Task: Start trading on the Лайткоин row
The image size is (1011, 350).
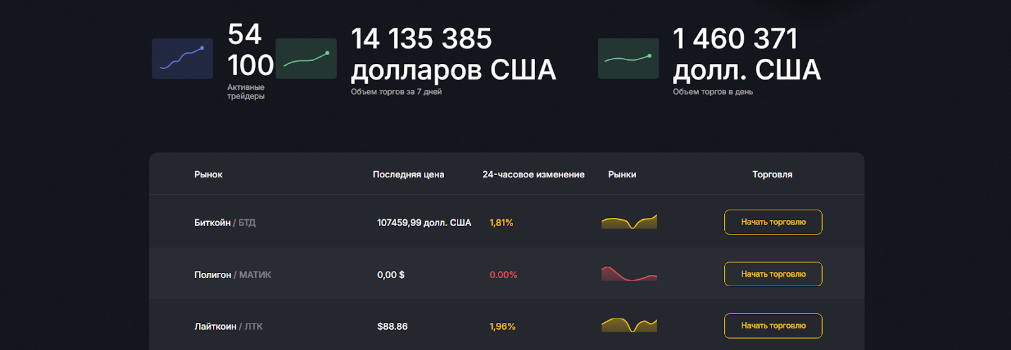Action: click(773, 325)
